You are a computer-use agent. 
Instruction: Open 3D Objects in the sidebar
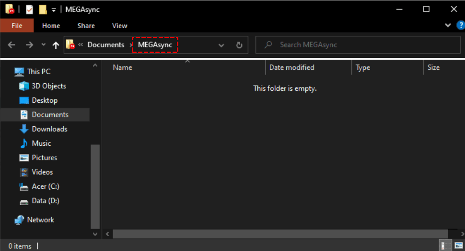(49, 86)
